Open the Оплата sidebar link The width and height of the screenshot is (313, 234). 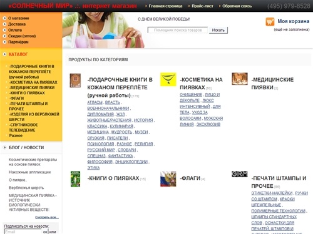point(15,30)
